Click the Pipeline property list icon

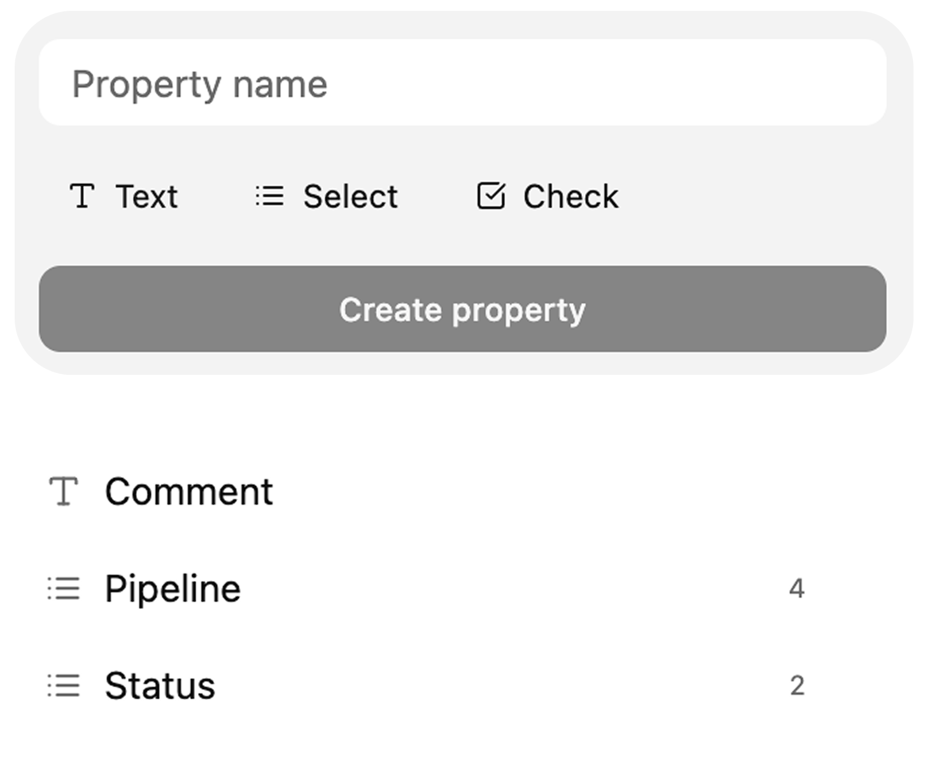click(x=64, y=589)
